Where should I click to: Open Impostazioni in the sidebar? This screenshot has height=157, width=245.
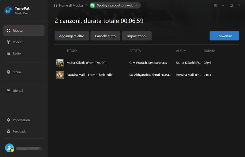click(24, 120)
